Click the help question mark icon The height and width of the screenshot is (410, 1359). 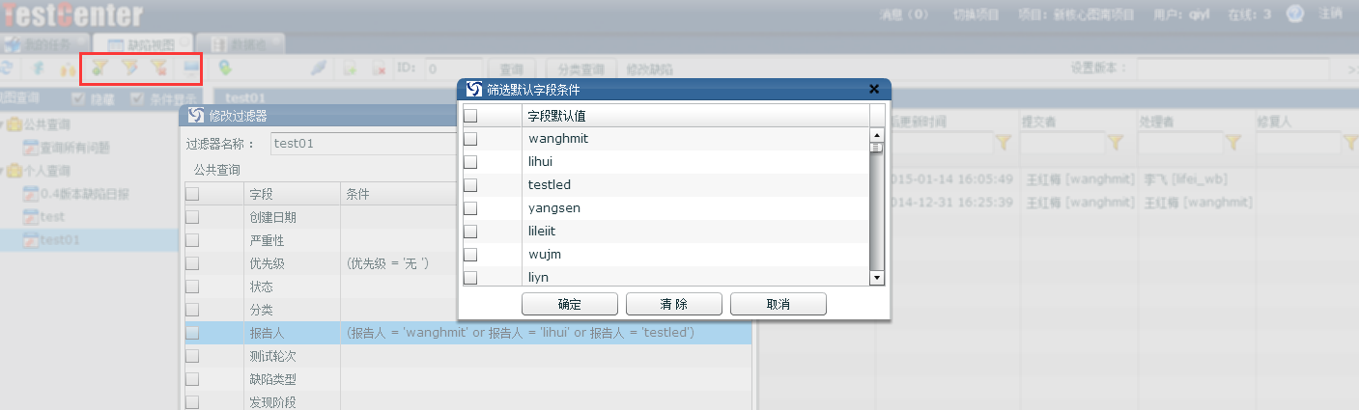tap(1295, 14)
